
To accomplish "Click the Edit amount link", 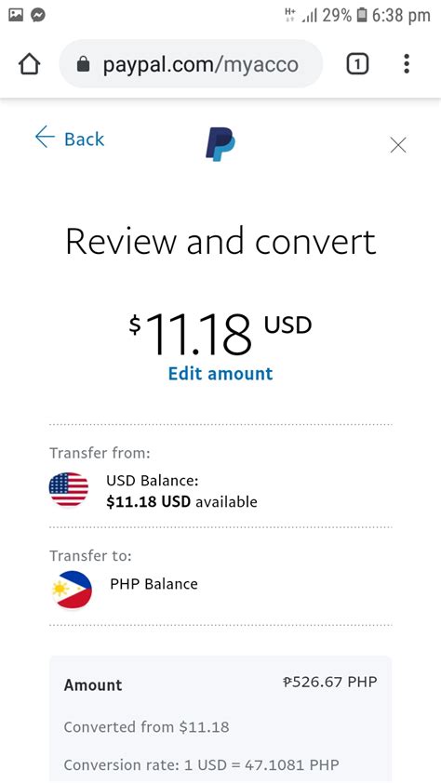I will point(220,374).
